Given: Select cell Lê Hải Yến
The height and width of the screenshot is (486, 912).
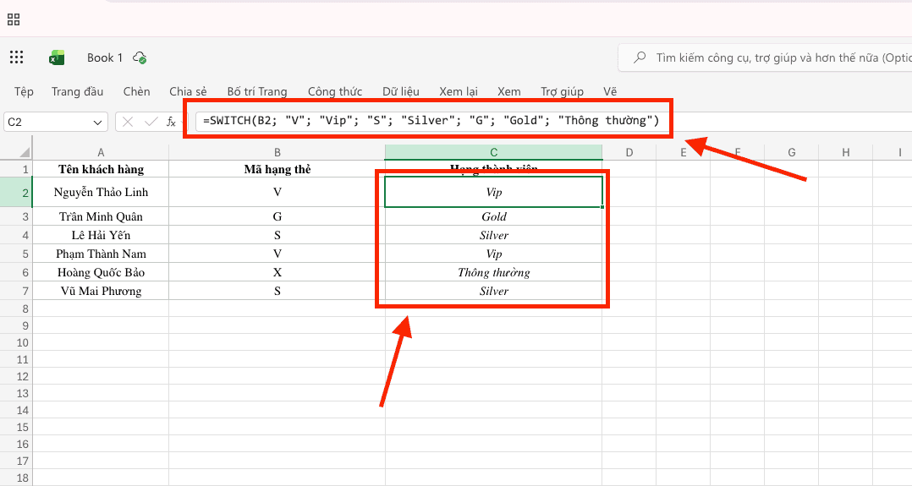Looking at the screenshot, I should point(101,235).
